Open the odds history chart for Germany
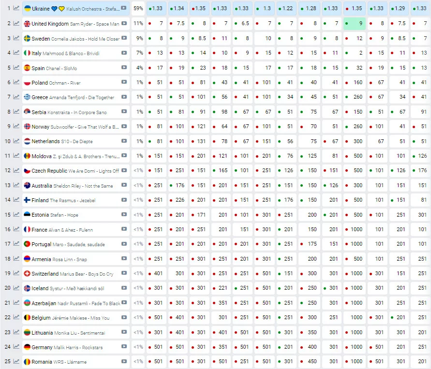Screen dimensions: 431x369 coord(16,346)
